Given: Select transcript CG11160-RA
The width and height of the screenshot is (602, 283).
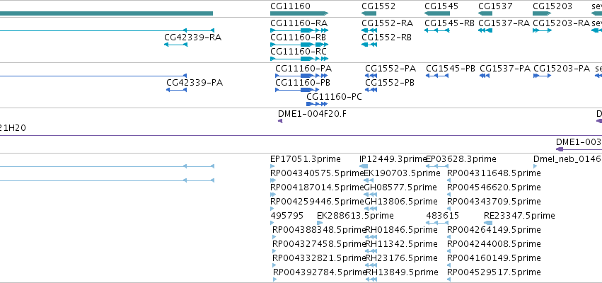Looking at the screenshot, I should tap(299, 23).
